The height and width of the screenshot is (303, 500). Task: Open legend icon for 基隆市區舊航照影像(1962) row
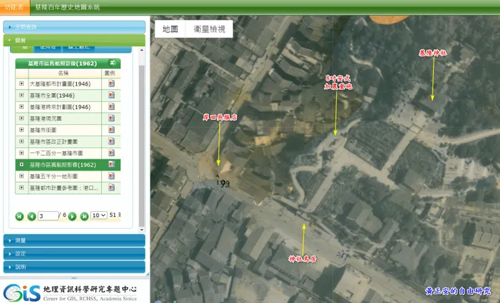(x=111, y=165)
